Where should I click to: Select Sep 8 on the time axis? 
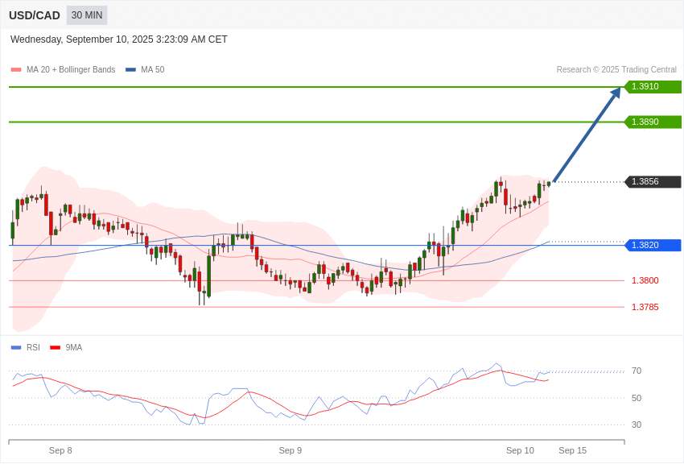(x=60, y=451)
